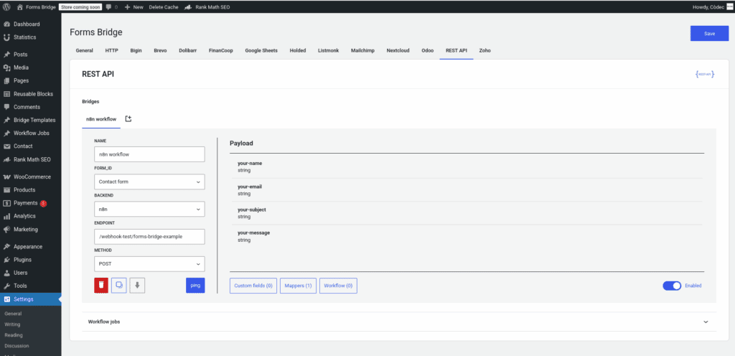Switch to the Holded tab
The image size is (735, 356).
[x=298, y=50]
